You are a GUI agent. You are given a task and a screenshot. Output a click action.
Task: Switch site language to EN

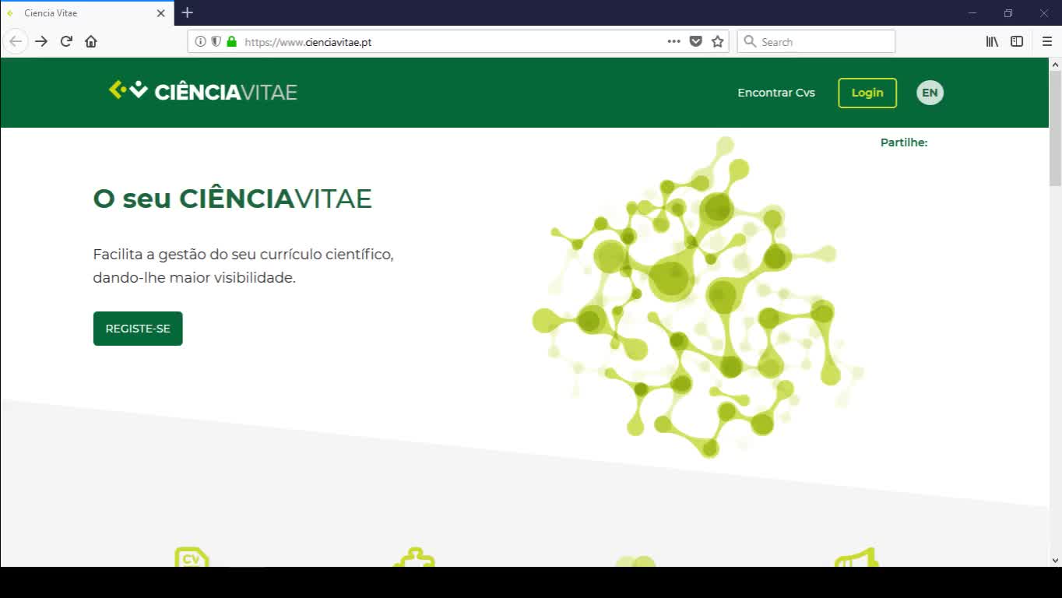(x=930, y=93)
